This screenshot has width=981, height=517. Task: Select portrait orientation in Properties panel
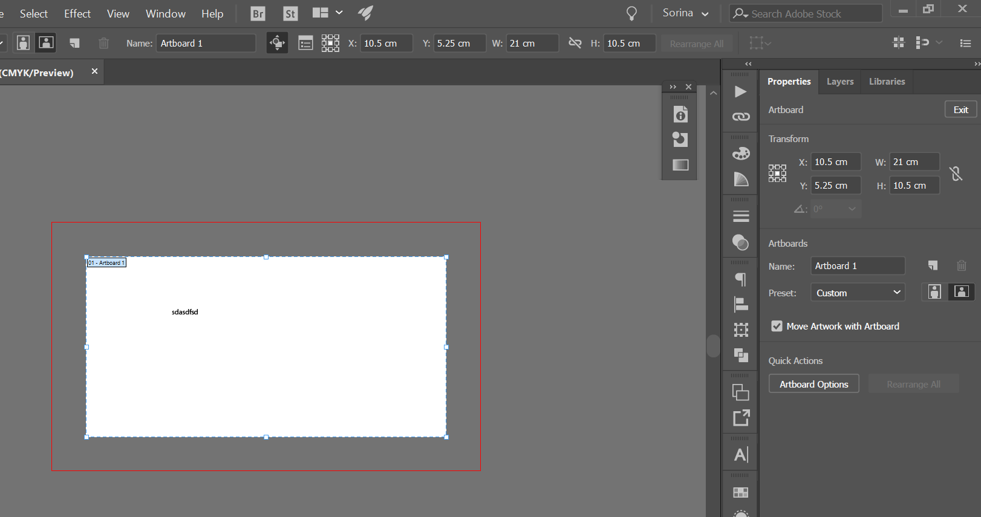pyautogui.click(x=934, y=292)
